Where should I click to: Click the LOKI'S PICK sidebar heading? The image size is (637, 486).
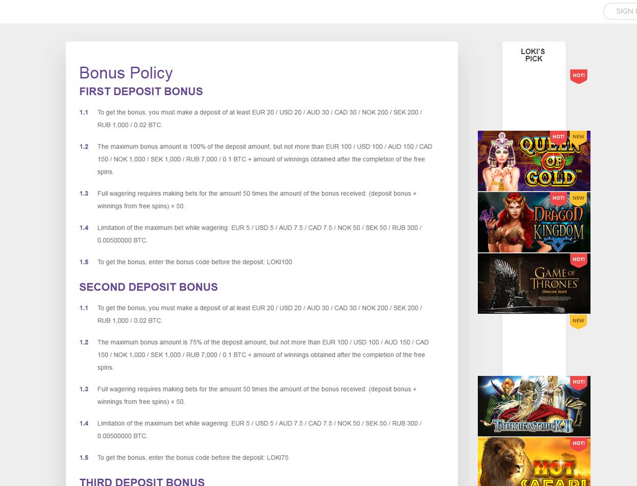coord(533,55)
